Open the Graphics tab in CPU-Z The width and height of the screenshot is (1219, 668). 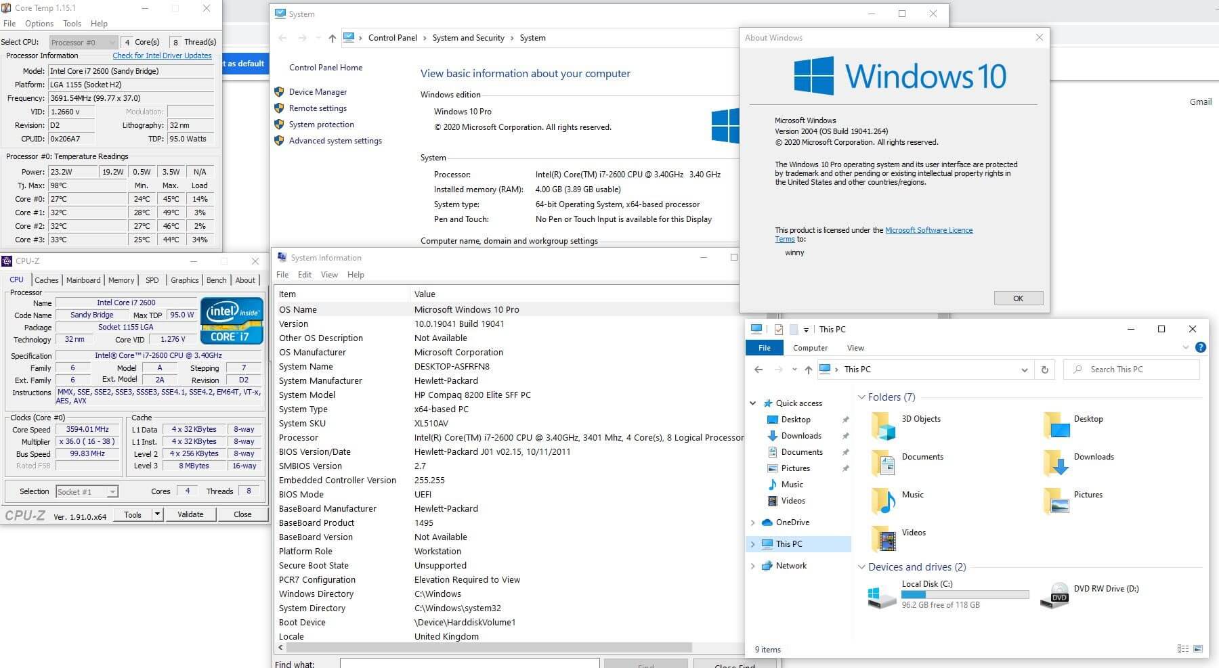coord(184,280)
